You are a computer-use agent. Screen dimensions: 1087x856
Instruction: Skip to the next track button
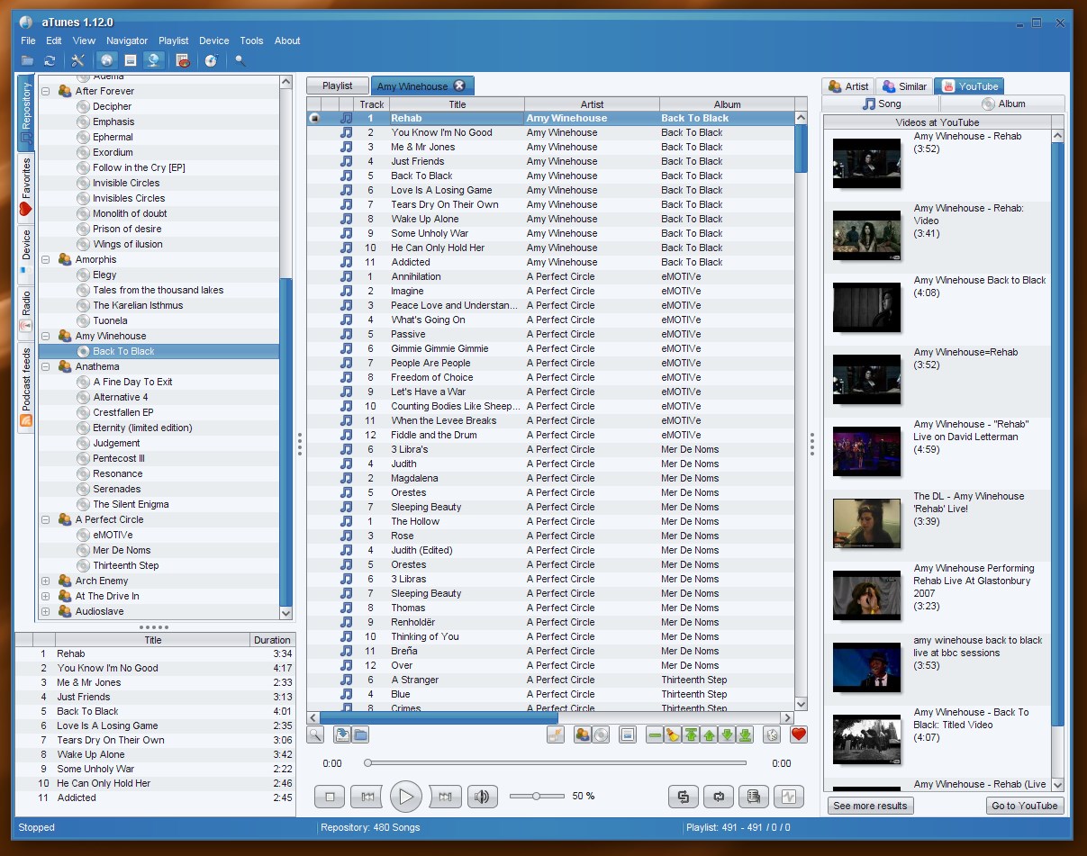[445, 797]
